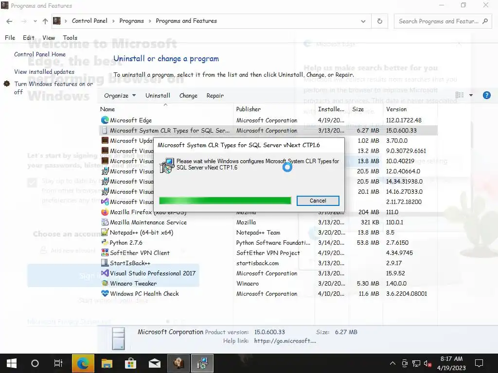
Task: Click the network icon in the system tray
Action: pos(416,363)
